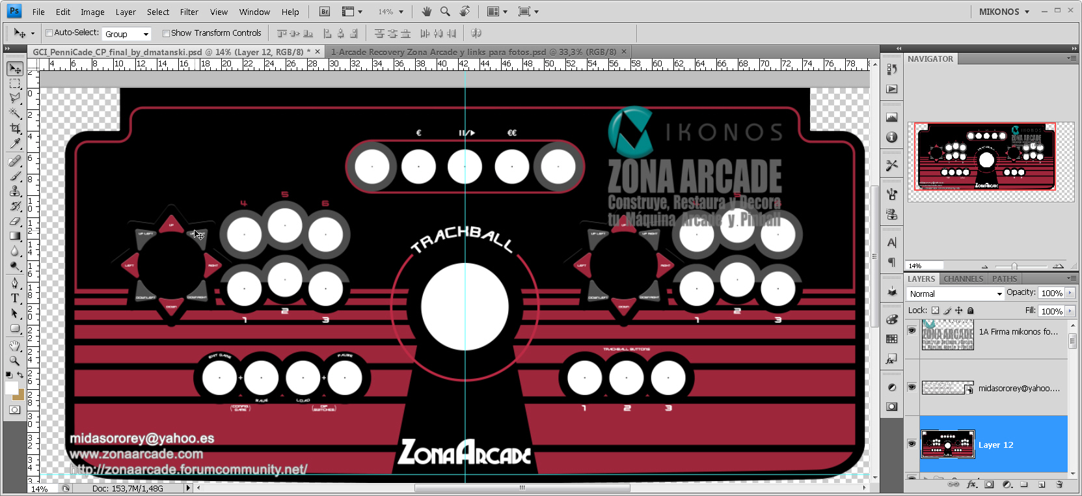
Task: Select the Clone Stamp tool
Action: [15, 191]
